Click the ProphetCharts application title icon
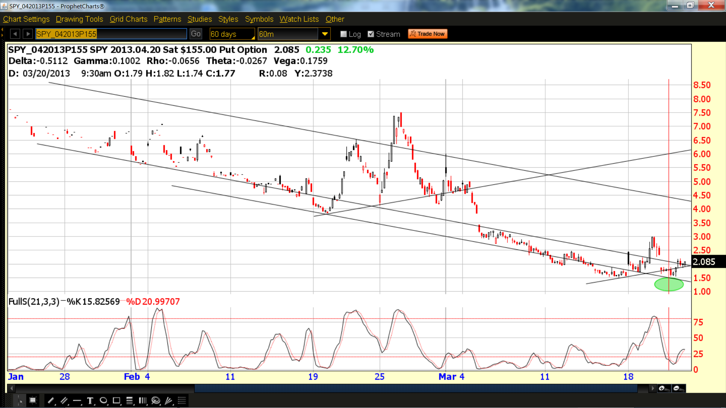This screenshot has width=726, height=408. tap(4, 6)
